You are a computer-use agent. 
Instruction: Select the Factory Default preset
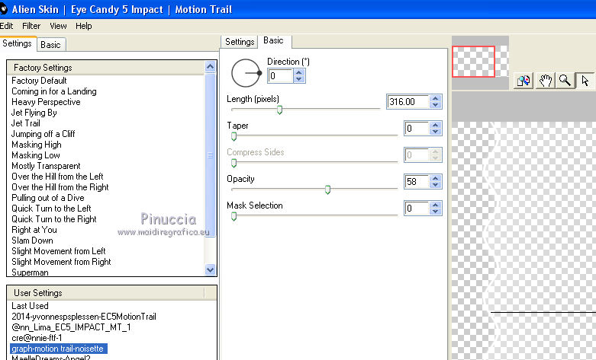pyautogui.click(x=39, y=81)
